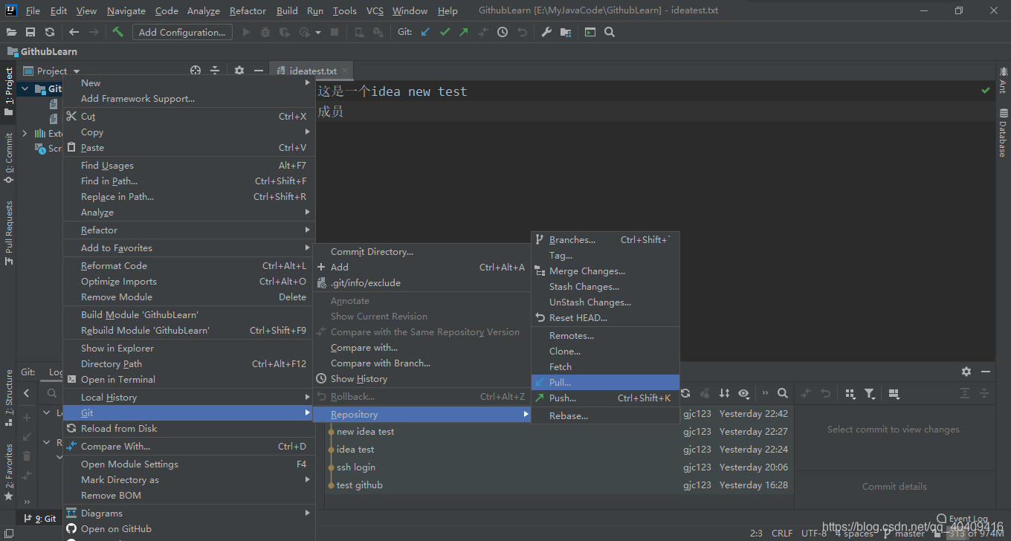The height and width of the screenshot is (541, 1011).
Task: Open the 2: Favorites tool window tab
Action: (x=9, y=472)
